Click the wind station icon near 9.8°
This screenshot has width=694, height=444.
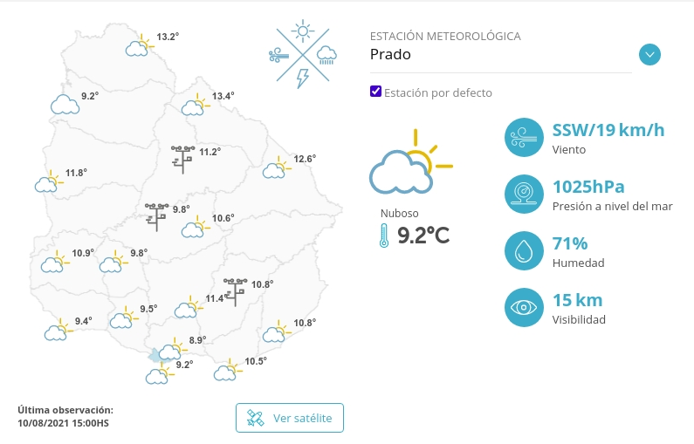click(x=157, y=215)
